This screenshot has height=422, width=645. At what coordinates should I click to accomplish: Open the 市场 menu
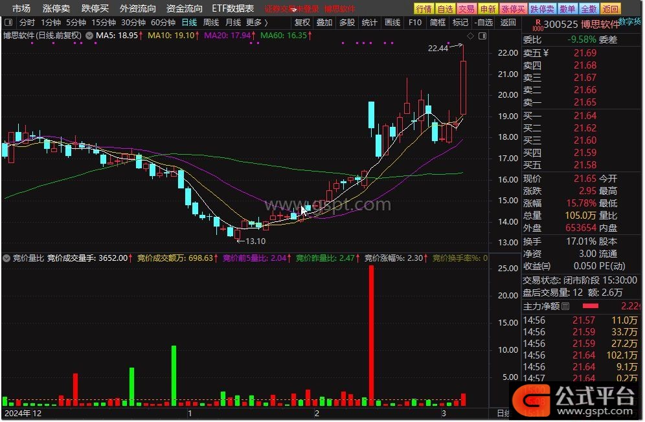tap(21, 8)
